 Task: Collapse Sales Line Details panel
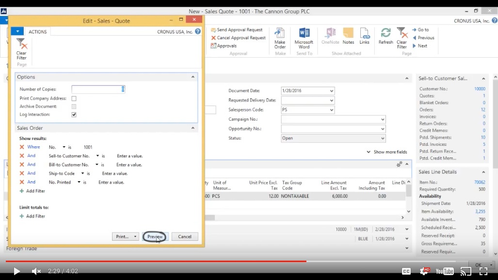pos(483,172)
